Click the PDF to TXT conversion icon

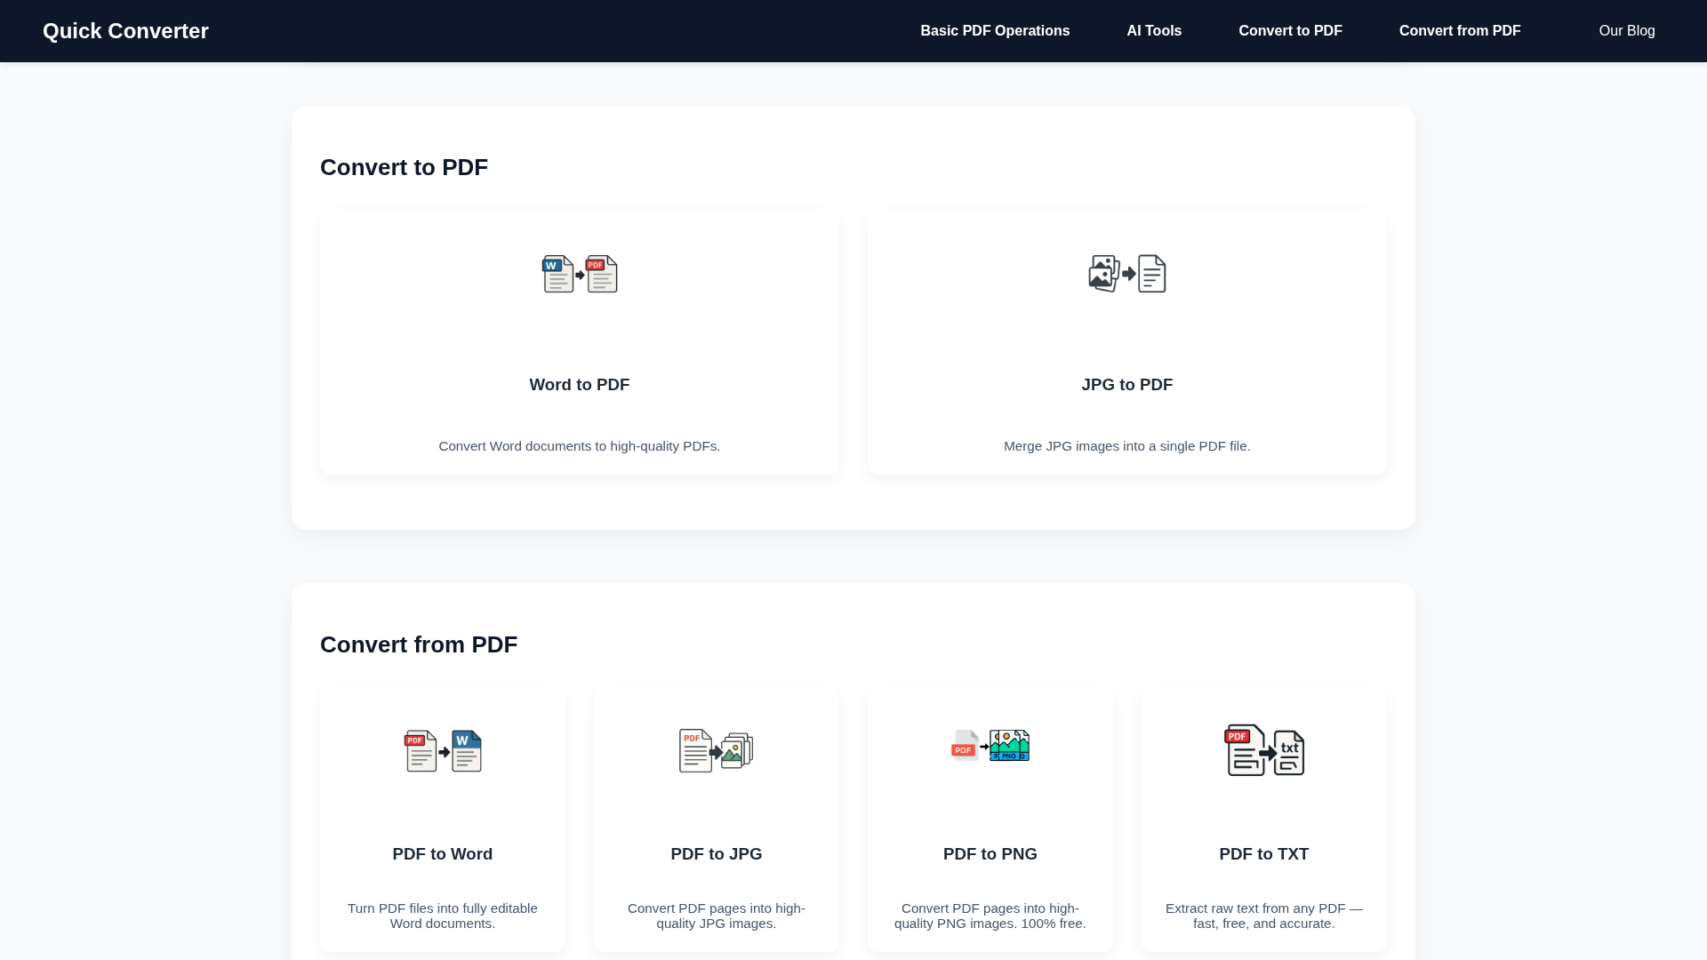pyautogui.click(x=1263, y=750)
